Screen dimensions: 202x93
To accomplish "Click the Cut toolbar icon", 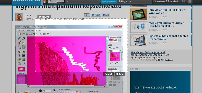I will pos(41,34).
